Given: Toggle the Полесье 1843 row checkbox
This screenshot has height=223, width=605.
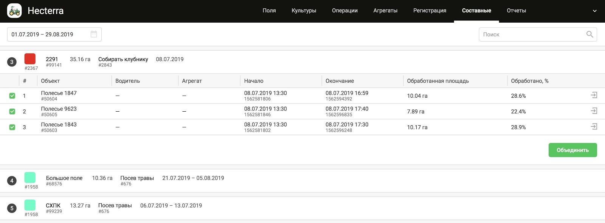Looking at the screenshot, I should (12, 127).
